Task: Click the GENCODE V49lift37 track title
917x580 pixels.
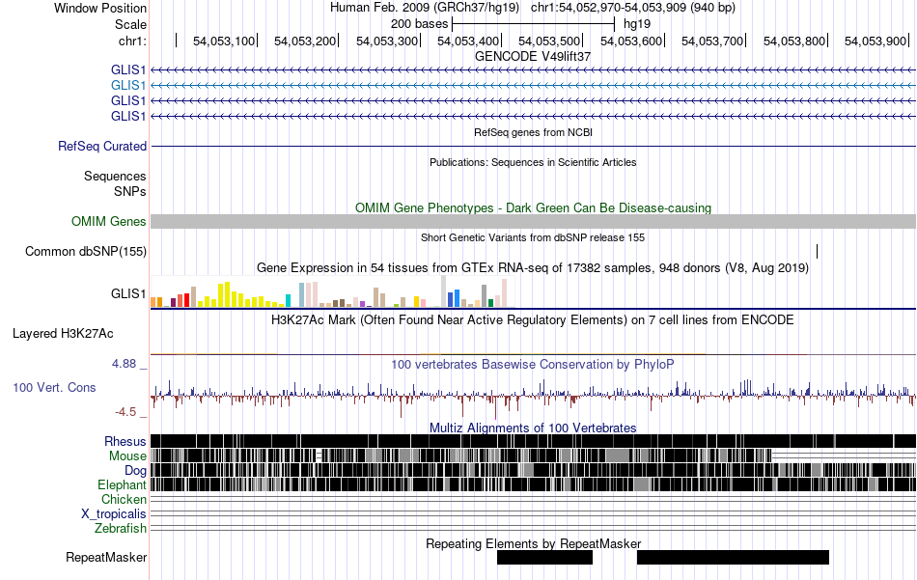Action: tap(533, 57)
